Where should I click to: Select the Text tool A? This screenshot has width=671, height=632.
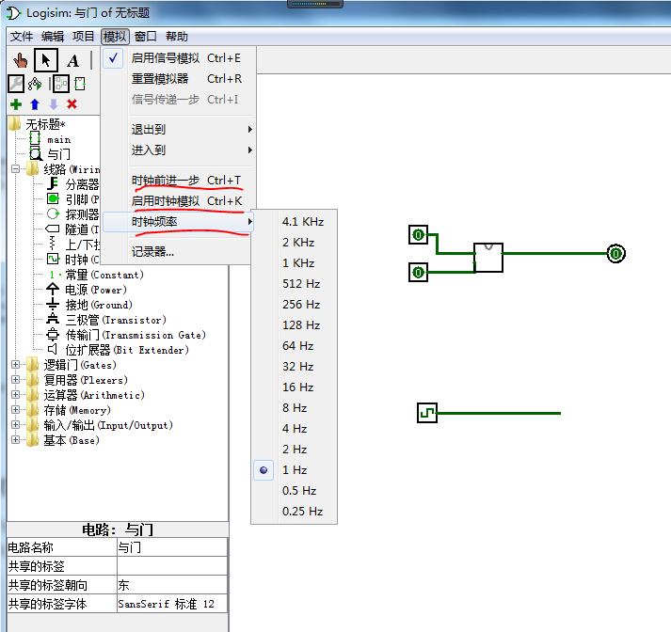click(x=72, y=61)
